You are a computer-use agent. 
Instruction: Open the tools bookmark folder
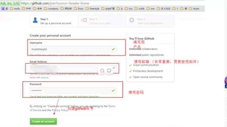15,9
